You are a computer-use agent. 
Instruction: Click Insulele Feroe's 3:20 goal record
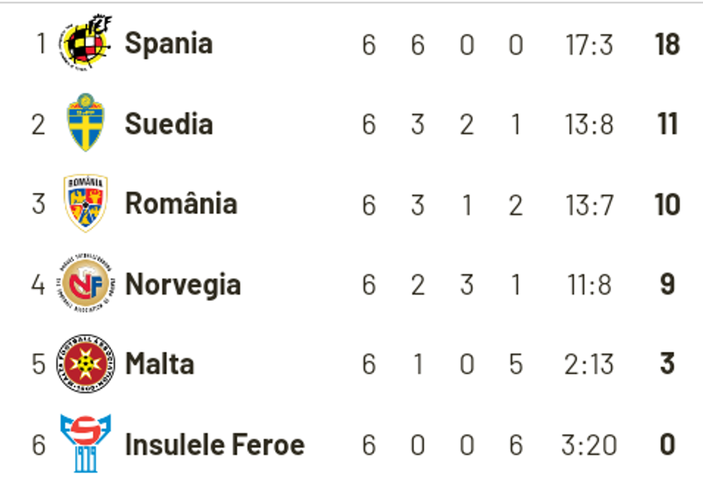coord(589,445)
